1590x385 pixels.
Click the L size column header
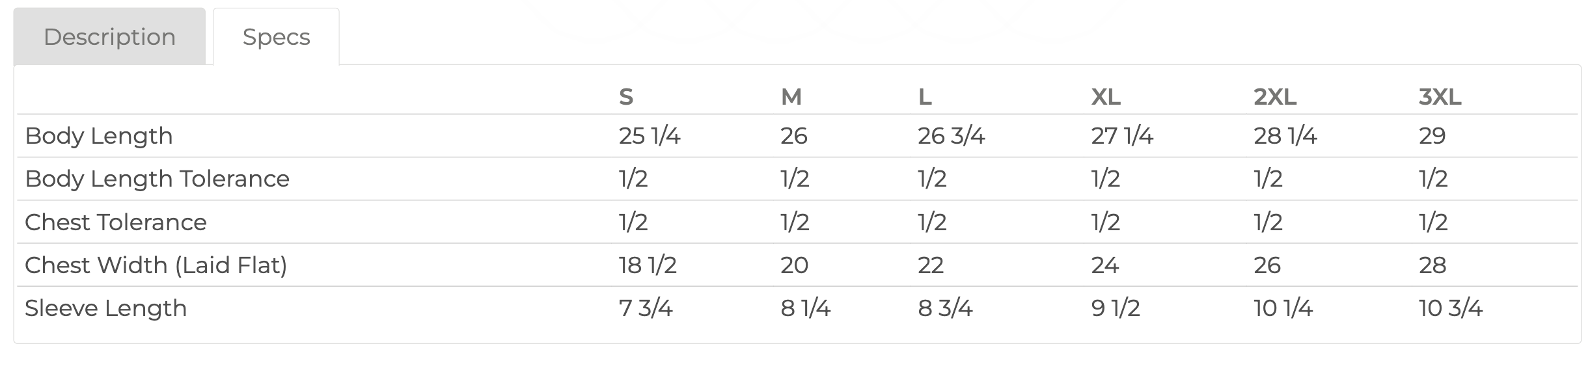pyautogui.click(x=925, y=97)
